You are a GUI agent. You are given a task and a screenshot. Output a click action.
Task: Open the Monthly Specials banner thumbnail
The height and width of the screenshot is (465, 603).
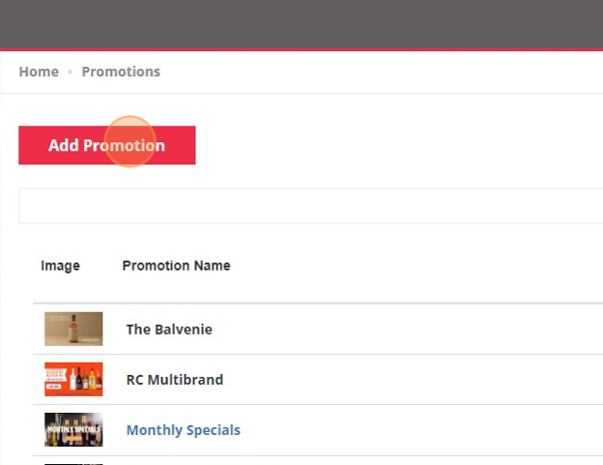73,429
